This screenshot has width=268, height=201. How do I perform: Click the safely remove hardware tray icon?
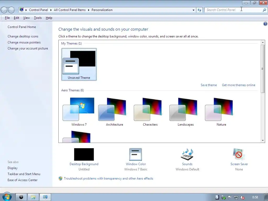[x=224, y=197]
